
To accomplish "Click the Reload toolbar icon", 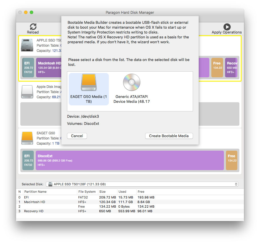I will coord(33,27).
